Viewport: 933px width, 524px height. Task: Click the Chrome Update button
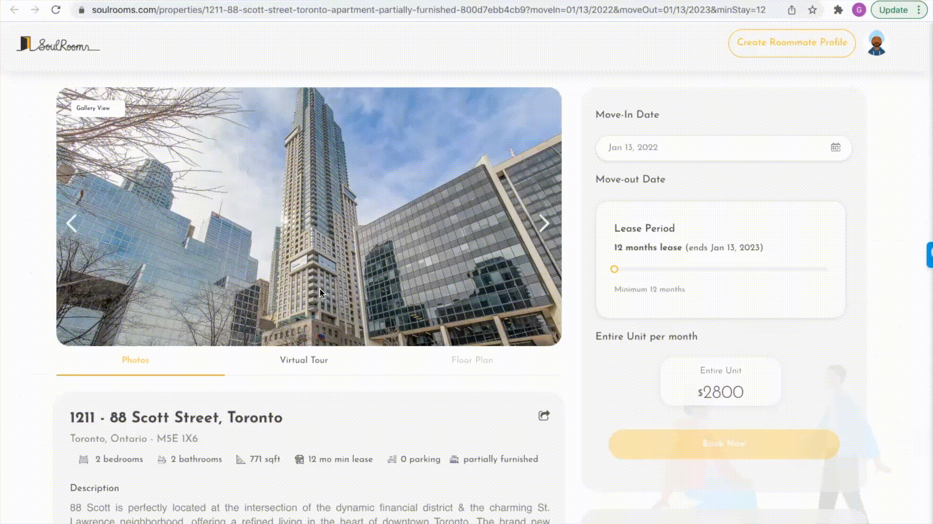tap(893, 10)
